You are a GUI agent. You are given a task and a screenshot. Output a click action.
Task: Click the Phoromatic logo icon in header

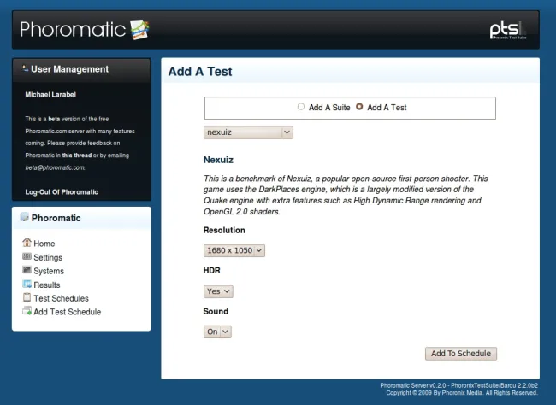pyautogui.click(x=139, y=31)
